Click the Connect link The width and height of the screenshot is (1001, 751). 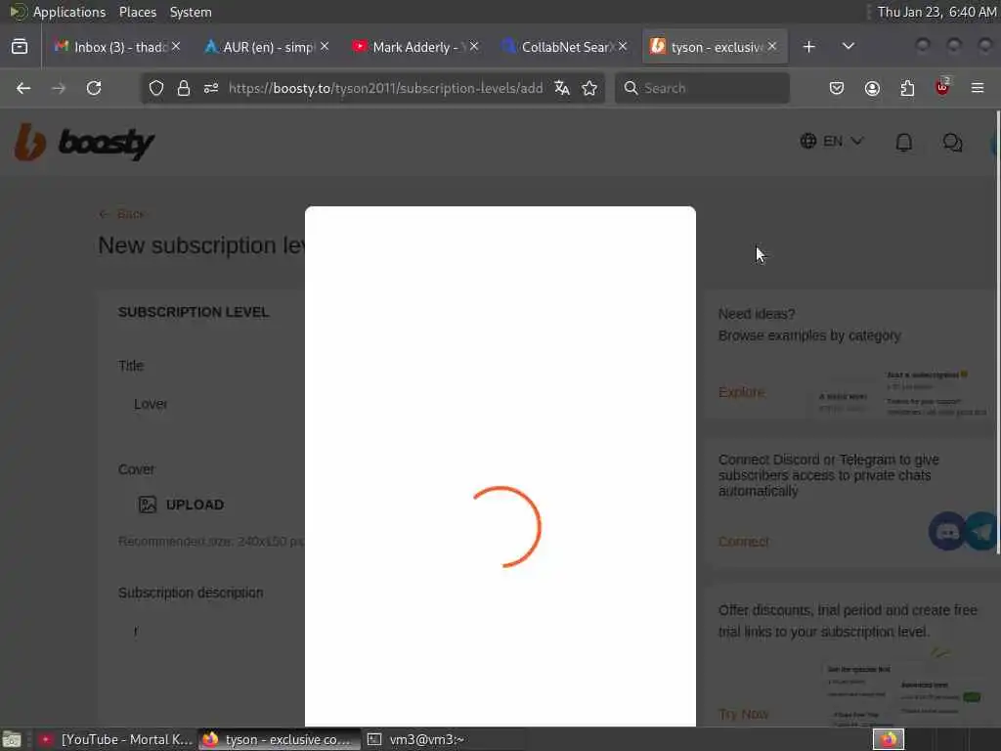(x=744, y=542)
